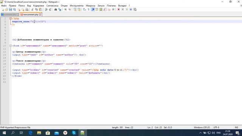Open the Плагины menu
The image size is (242, 136).
[112, 6]
